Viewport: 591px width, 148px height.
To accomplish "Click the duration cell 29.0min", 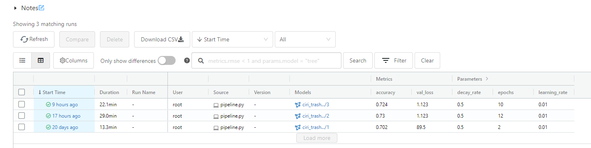I will pyautogui.click(x=108, y=116).
